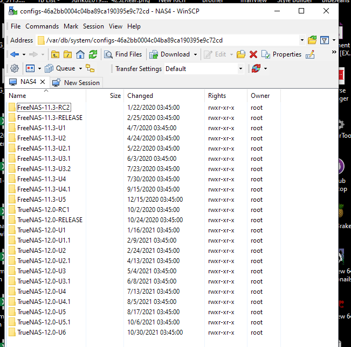Expand the address path dropdown
Viewport: 351px width, 347px height.
302,40
